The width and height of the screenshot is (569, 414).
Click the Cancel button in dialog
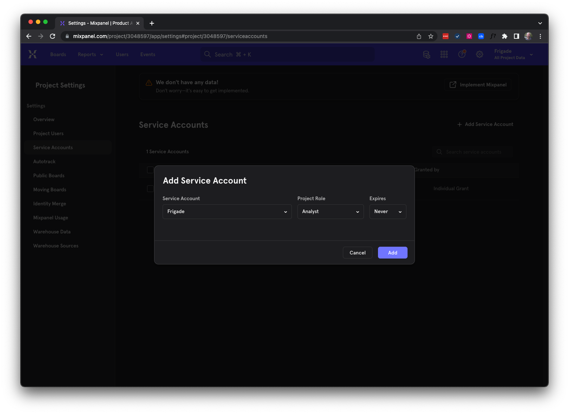358,253
